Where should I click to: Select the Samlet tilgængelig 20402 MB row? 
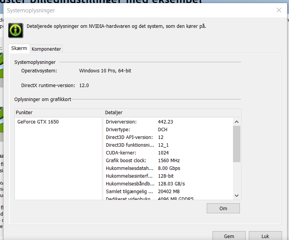[168, 192]
